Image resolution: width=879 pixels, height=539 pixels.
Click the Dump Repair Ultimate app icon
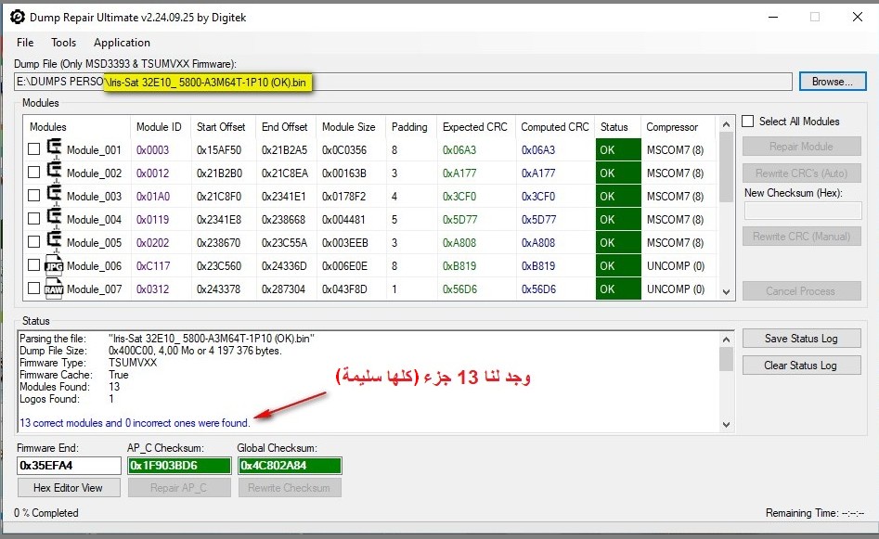(18, 17)
